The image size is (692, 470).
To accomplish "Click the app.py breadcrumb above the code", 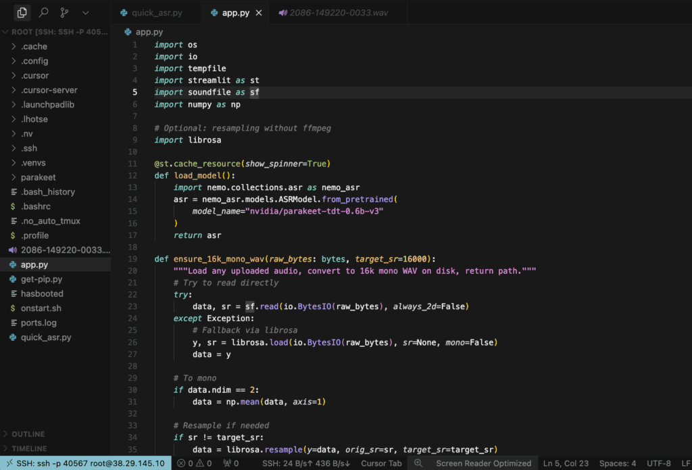I will [144, 32].
